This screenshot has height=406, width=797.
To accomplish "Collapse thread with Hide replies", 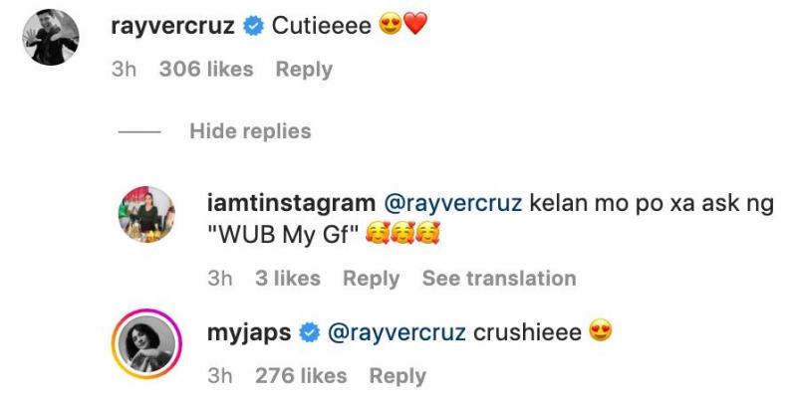I will pyautogui.click(x=250, y=131).
